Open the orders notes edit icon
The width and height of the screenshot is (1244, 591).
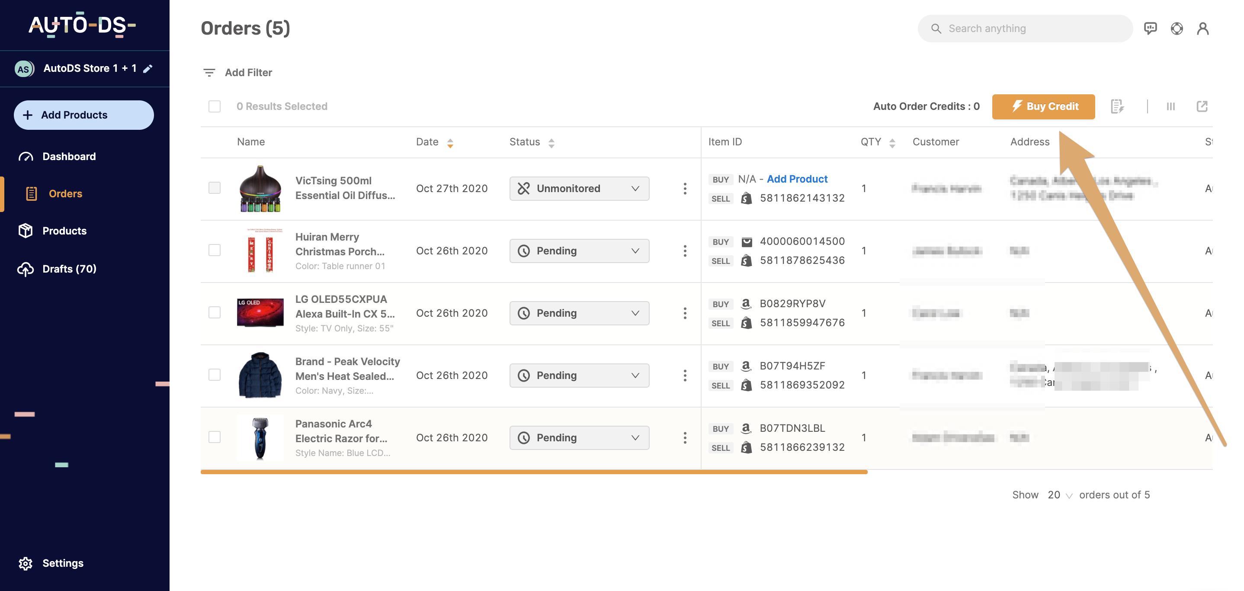pos(1116,106)
